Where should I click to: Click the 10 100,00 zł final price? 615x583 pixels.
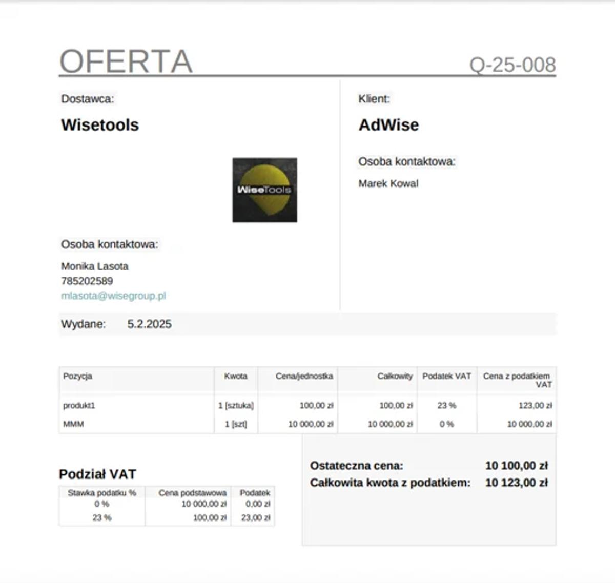pyautogui.click(x=517, y=466)
